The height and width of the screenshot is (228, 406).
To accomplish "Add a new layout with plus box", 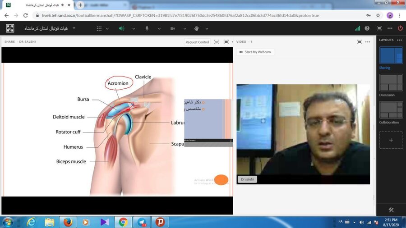I will click(x=391, y=140).
